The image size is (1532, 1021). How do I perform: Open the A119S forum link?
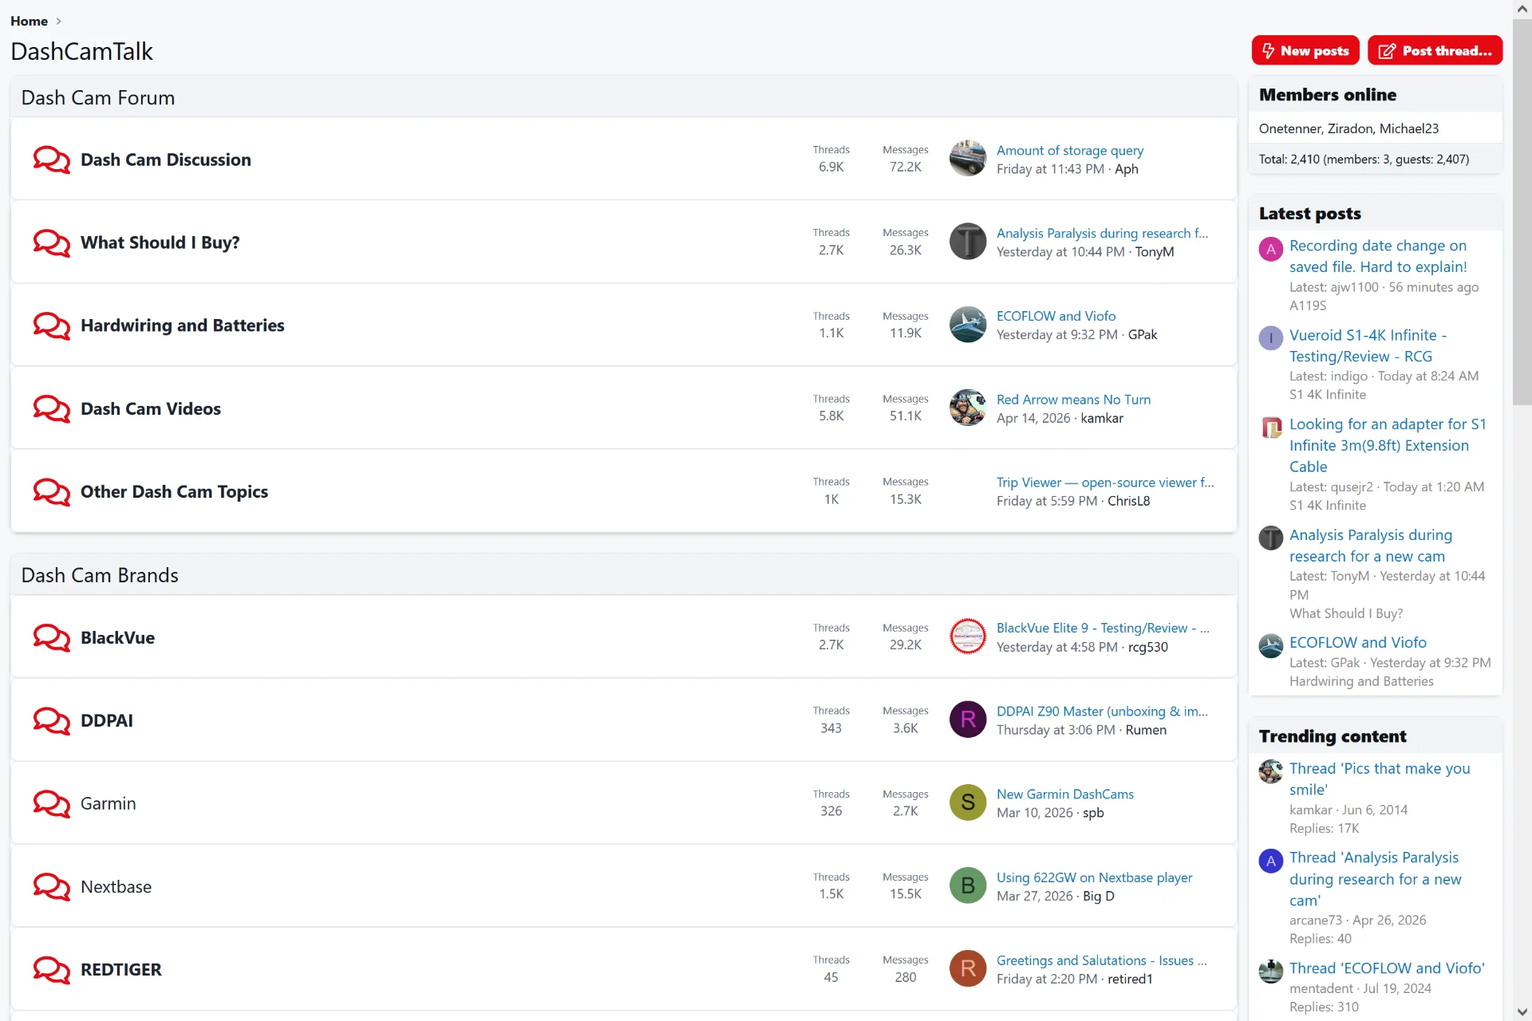pyautogui.click(x=1308, y=306)
